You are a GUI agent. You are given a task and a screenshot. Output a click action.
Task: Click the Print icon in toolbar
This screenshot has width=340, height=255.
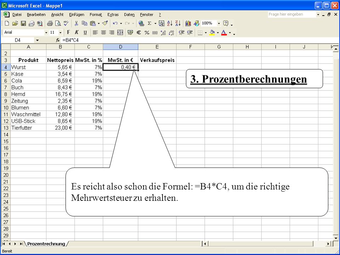coord(50,23)
